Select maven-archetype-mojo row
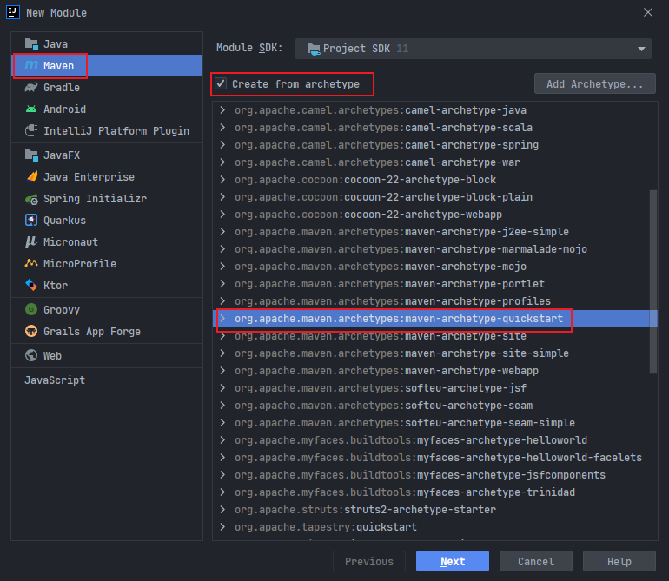This screenshot has width=669, height=581. point(434,267)
